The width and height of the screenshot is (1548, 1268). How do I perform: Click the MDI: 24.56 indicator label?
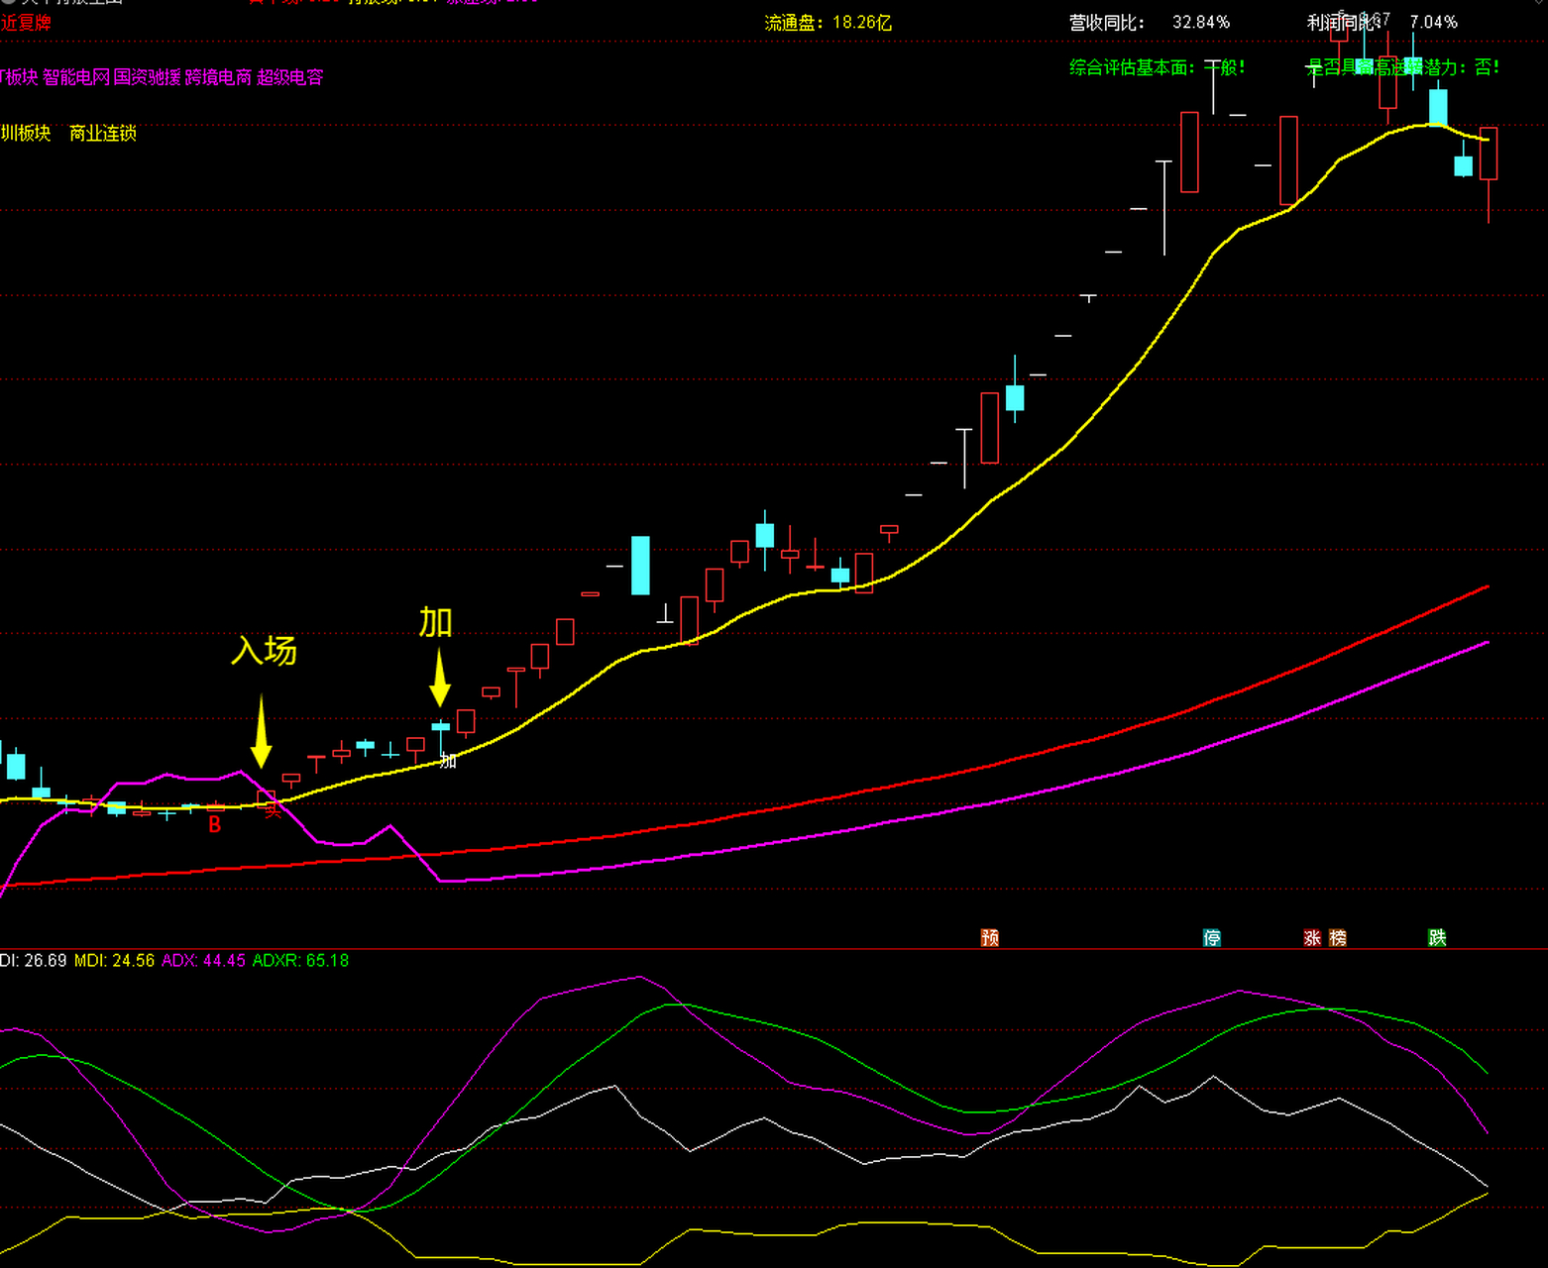click(x=114, y=960)
